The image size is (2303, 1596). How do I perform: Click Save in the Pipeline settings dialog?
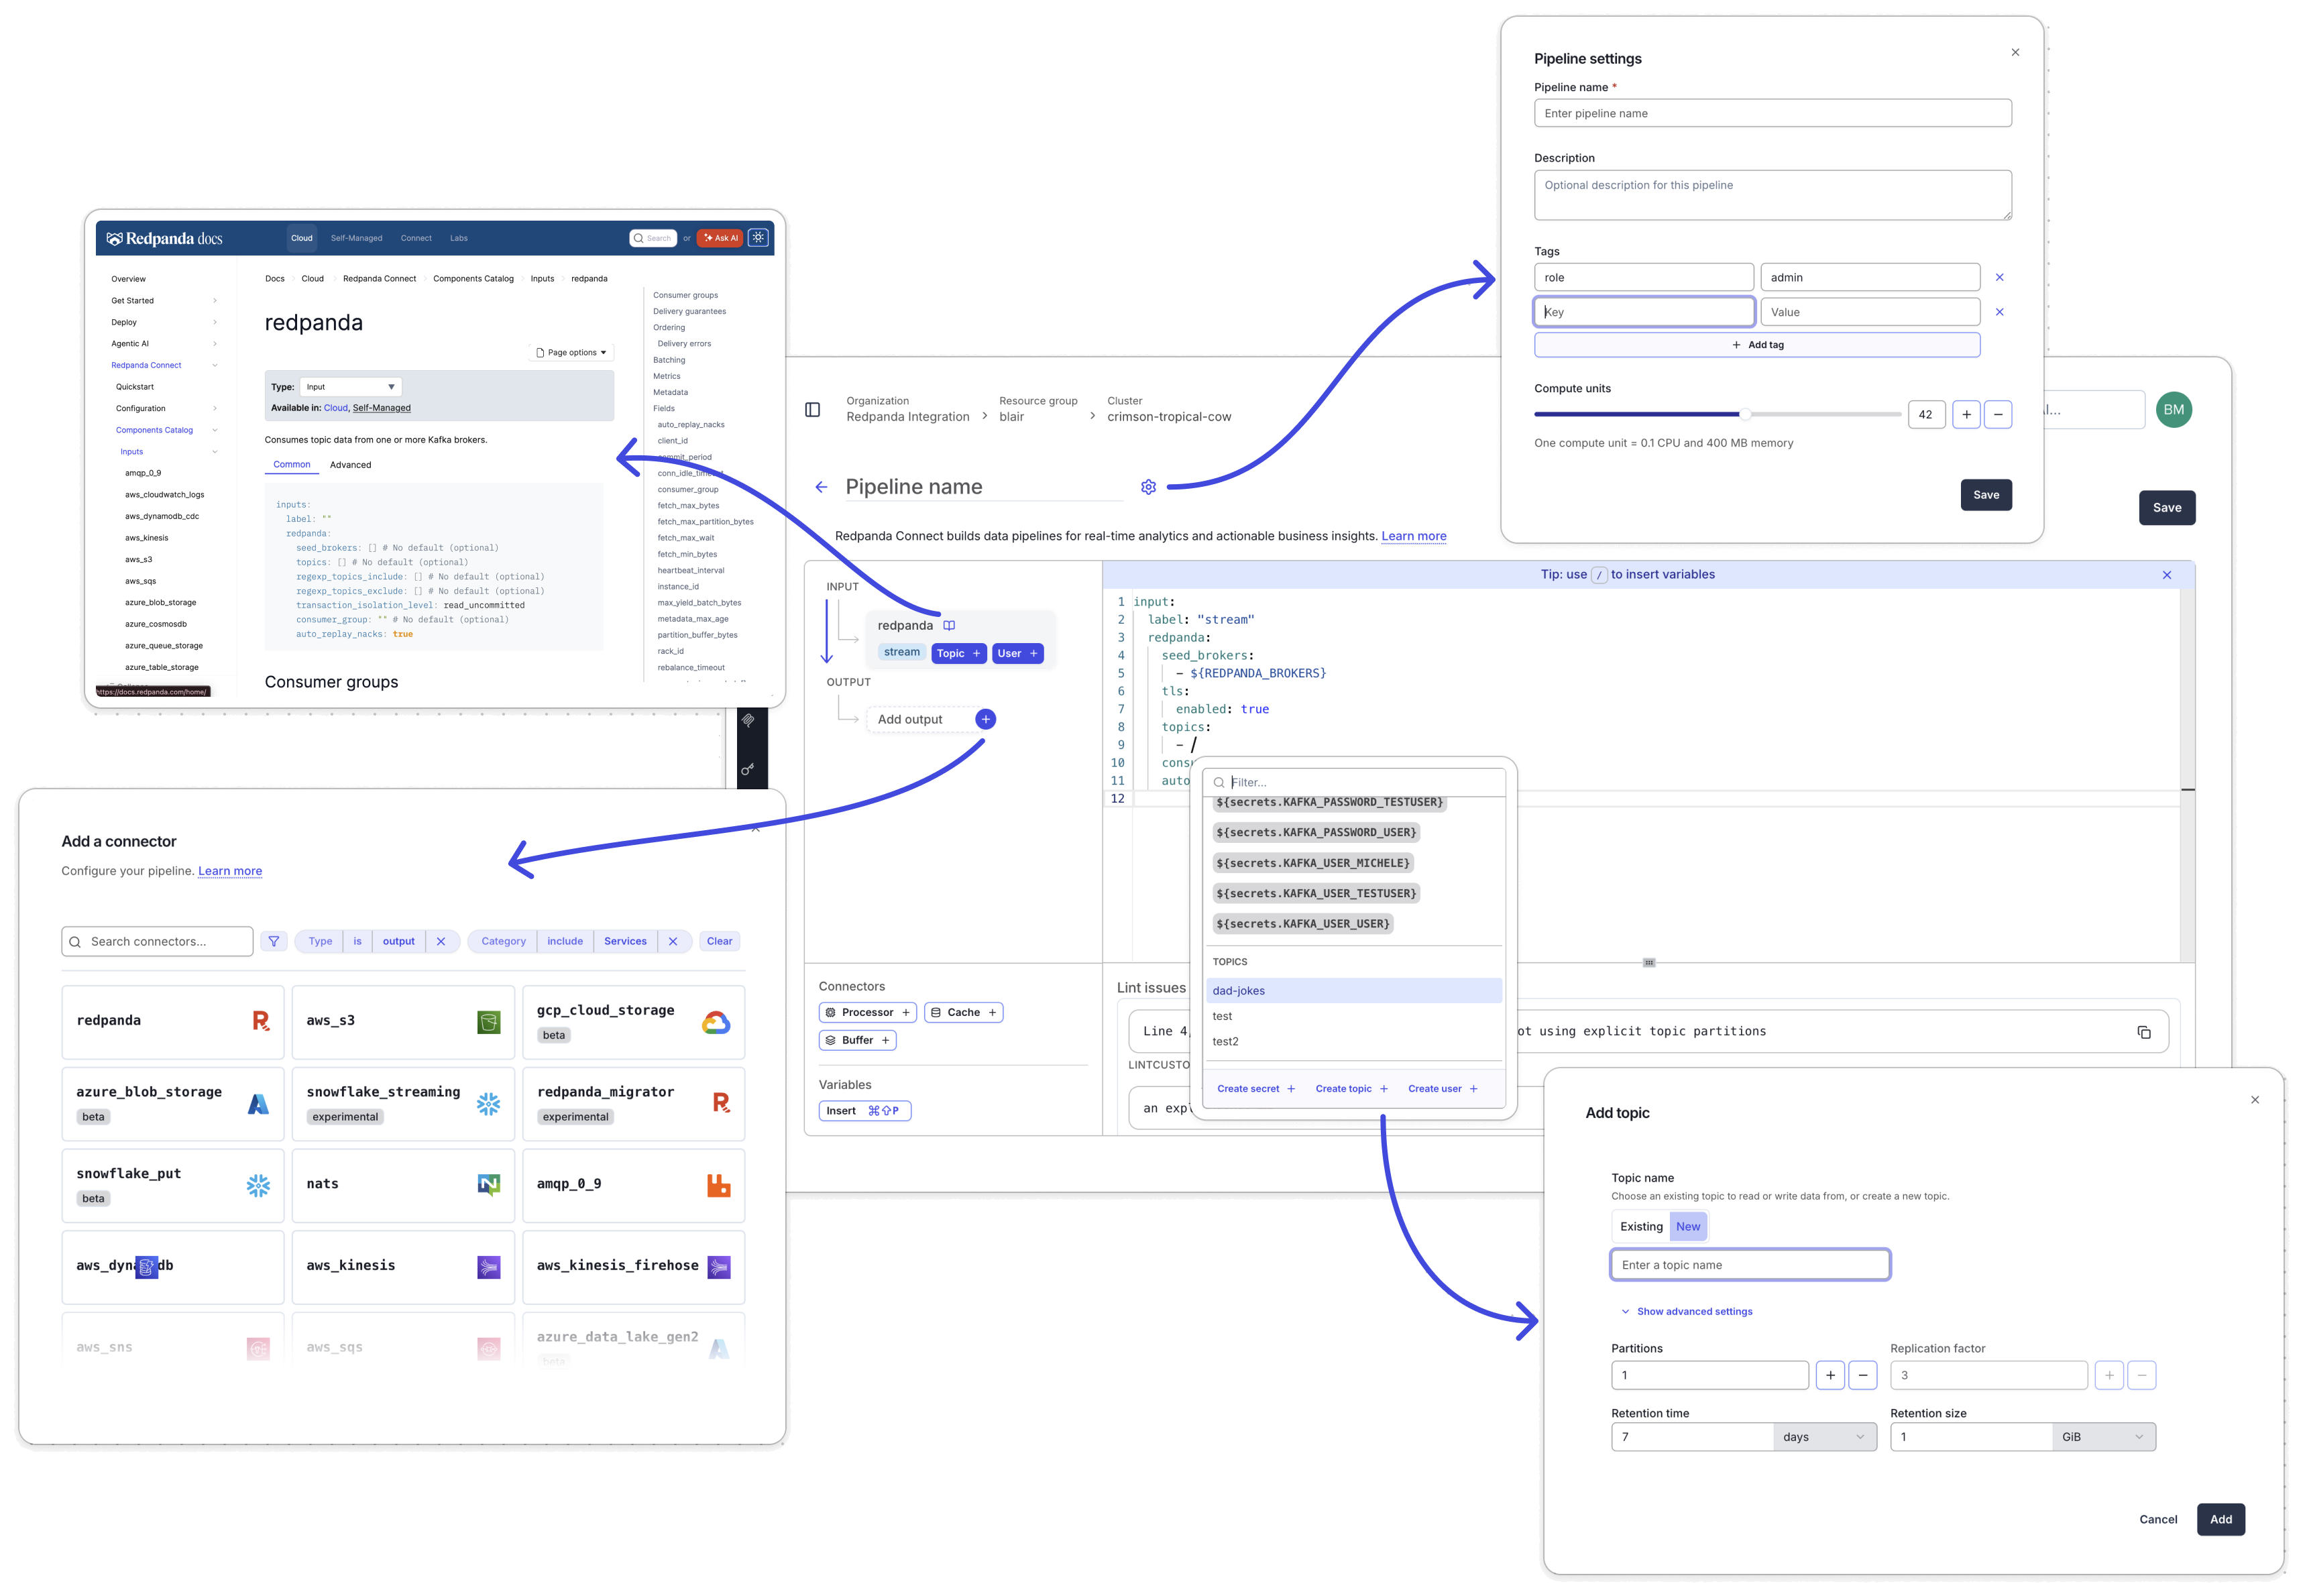click(1986, 495)
